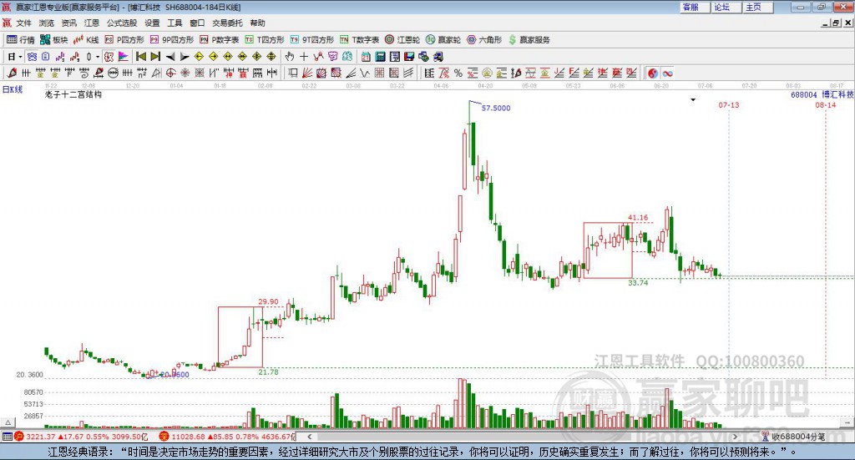This screenshot has height=460, width=855.
Task: Select the red fan lines tool
Action: pos(307,73)
